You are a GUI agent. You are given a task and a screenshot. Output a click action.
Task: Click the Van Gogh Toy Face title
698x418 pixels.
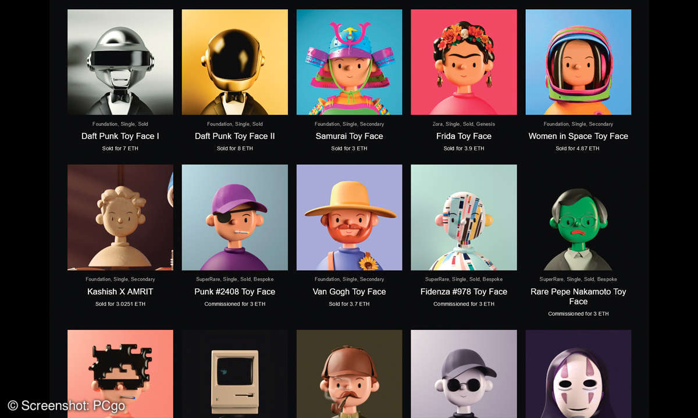tap(349, 292)
